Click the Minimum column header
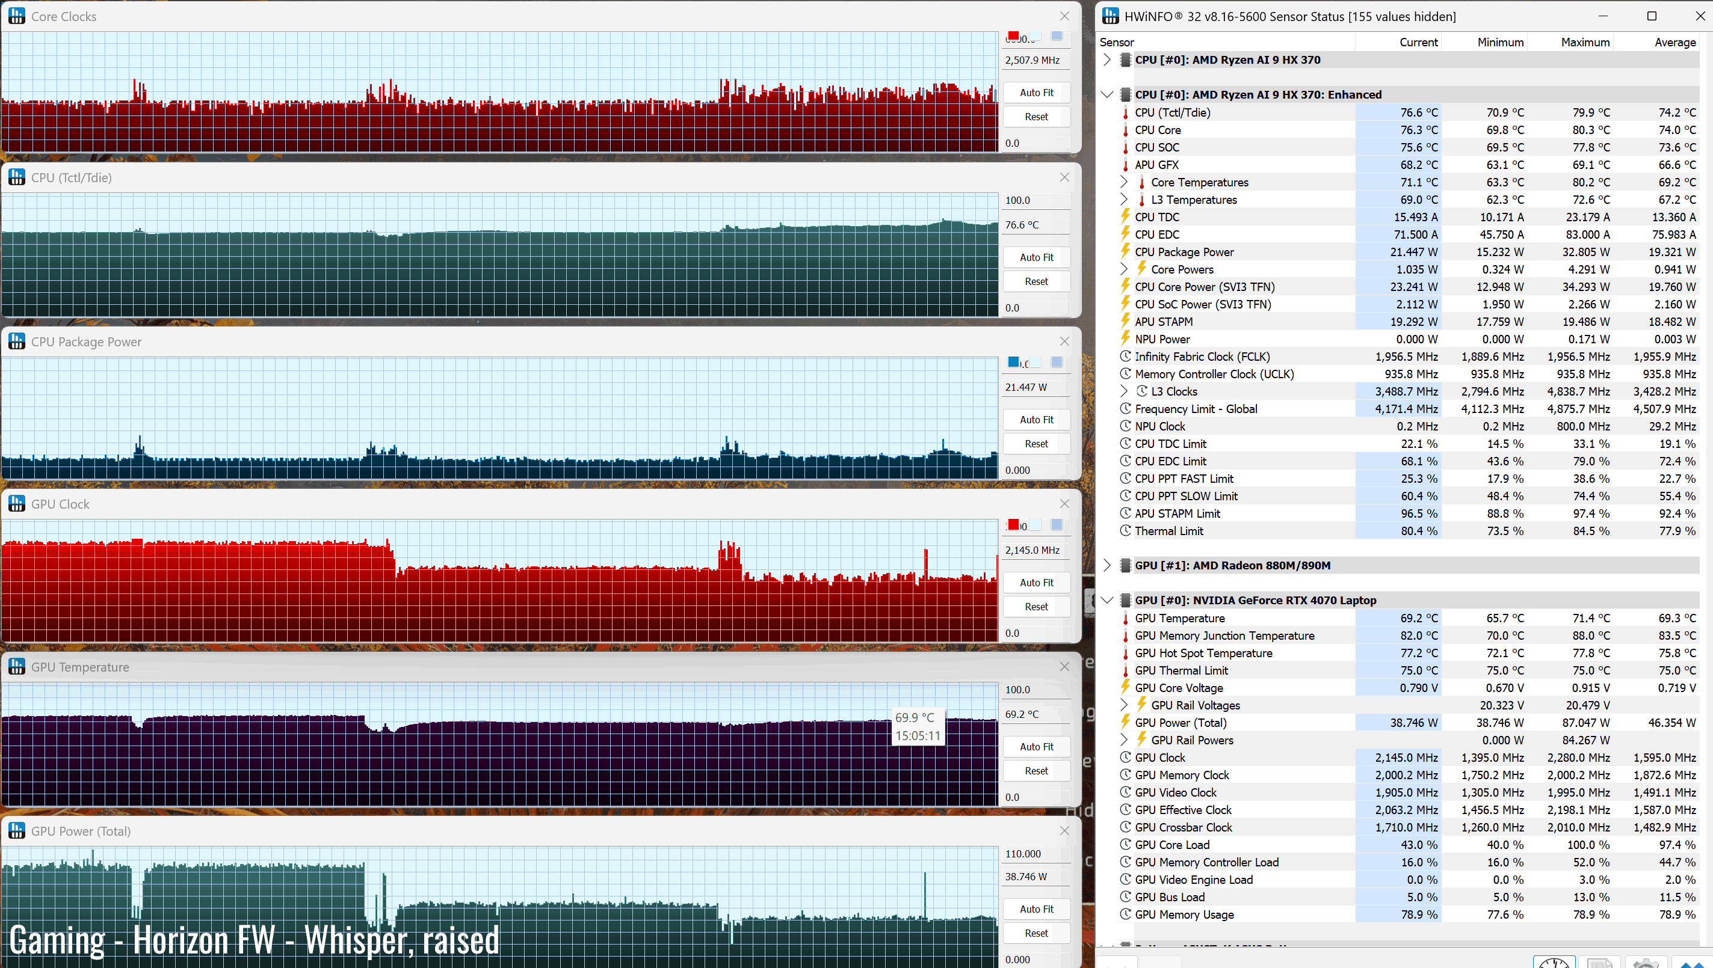The image size is (1713, 968). click(1484, 42)
